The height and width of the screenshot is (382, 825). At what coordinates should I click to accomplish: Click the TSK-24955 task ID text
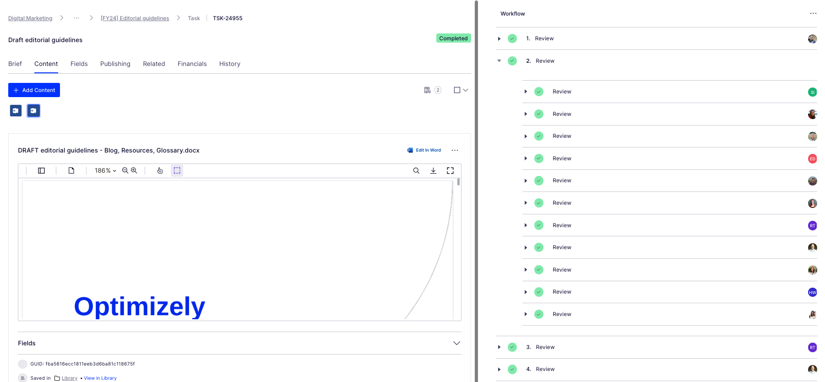click(228, 18)
